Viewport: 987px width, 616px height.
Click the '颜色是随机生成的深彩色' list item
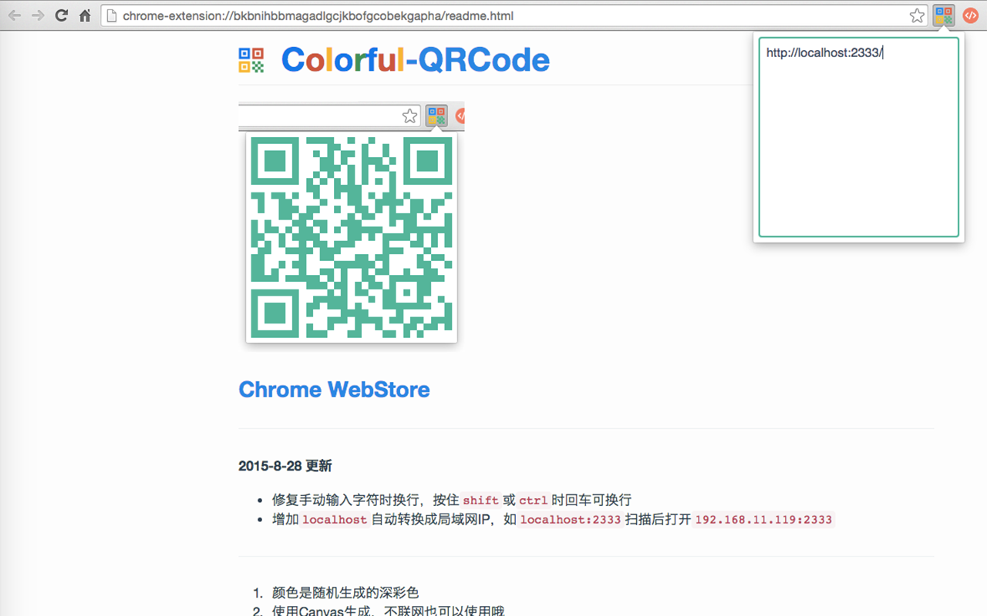coord(345,593)
